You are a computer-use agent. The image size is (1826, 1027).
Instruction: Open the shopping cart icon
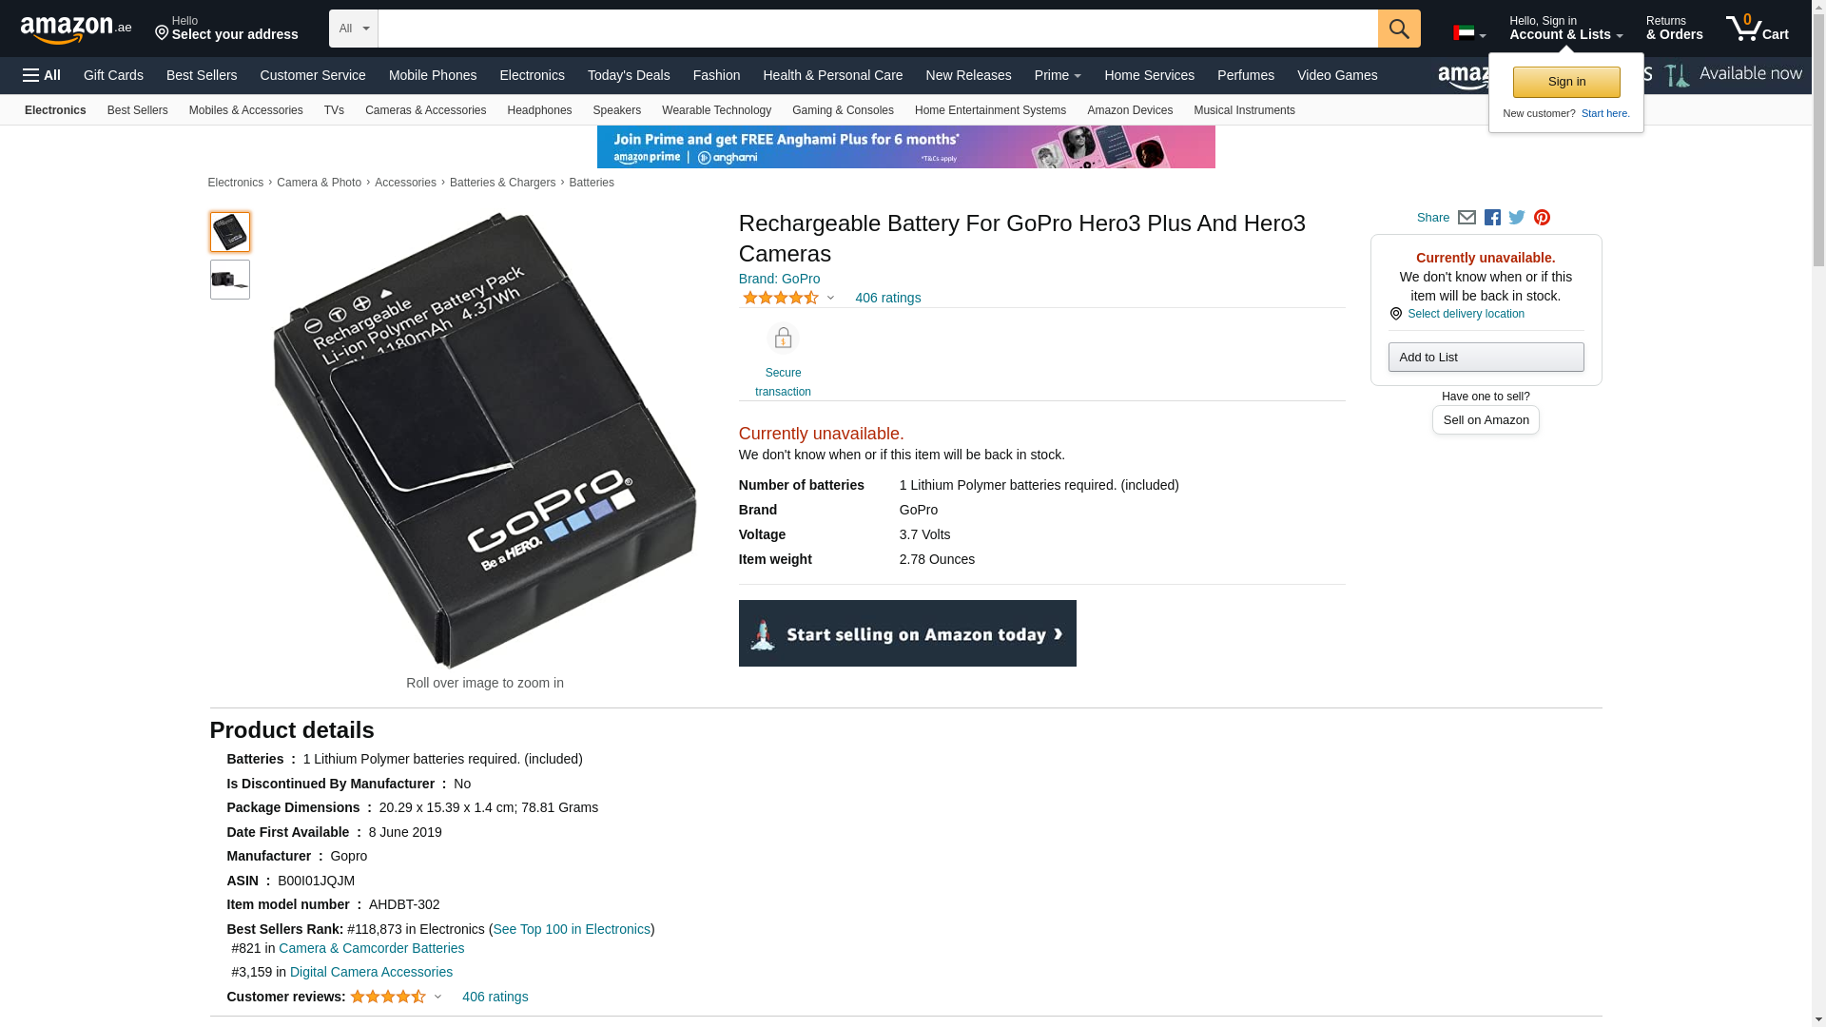(x=1757, y=29)
